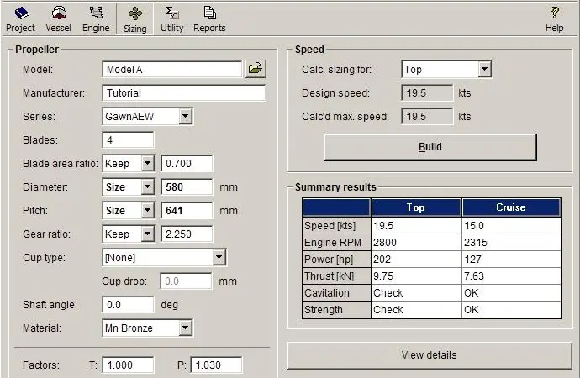The width and height of the screenshot is (580, 378).
Task: Click Cruise Power cell 127
Action: tap(511, 259)
